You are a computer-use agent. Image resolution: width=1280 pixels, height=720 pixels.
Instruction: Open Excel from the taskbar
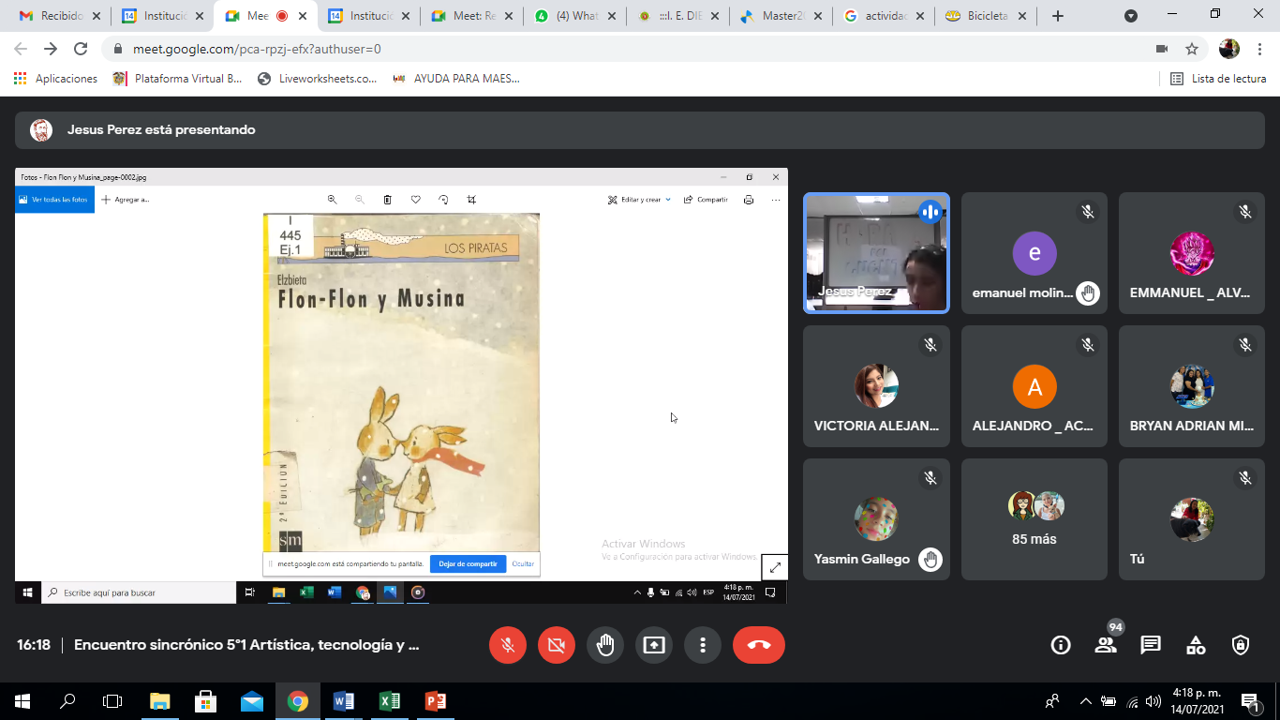pyautogui.click(x=389, y=701)
